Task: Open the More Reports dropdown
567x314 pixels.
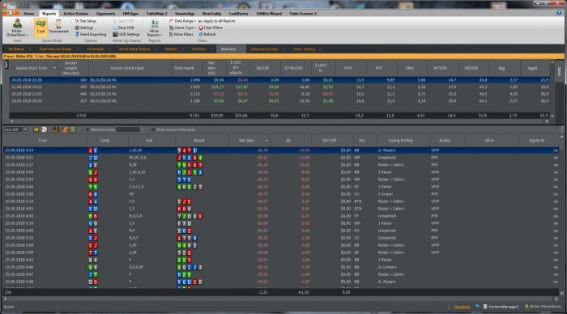Action: tap(155, 28)
